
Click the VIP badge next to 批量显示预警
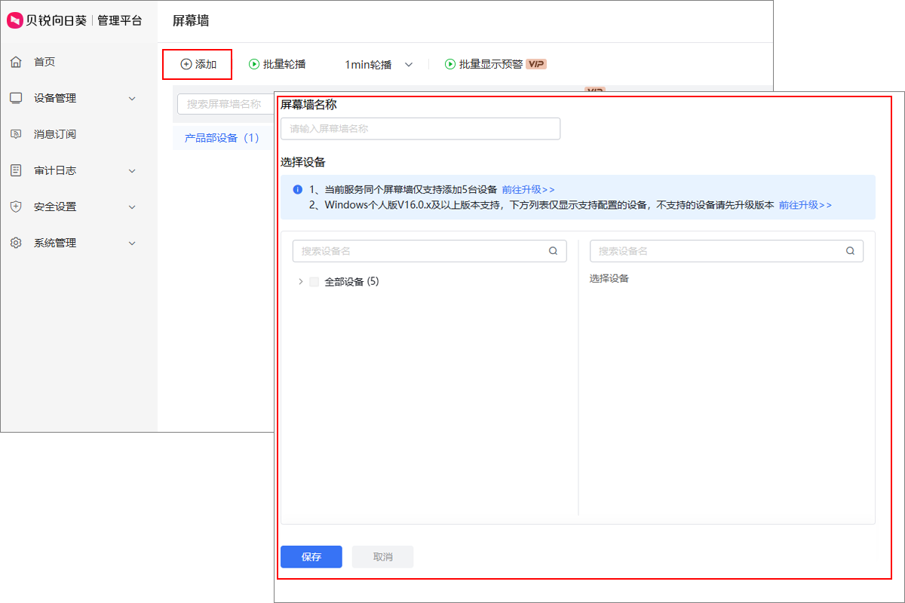point(534,64)
